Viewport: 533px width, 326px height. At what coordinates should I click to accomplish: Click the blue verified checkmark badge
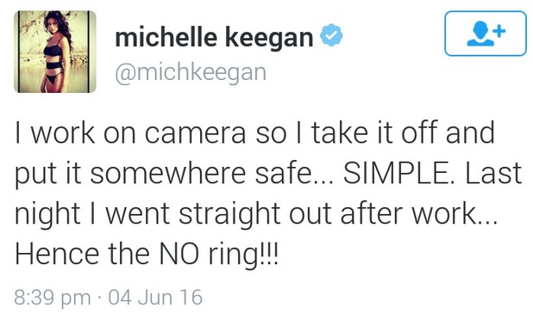pyautogui.click(x=331, y=35)
